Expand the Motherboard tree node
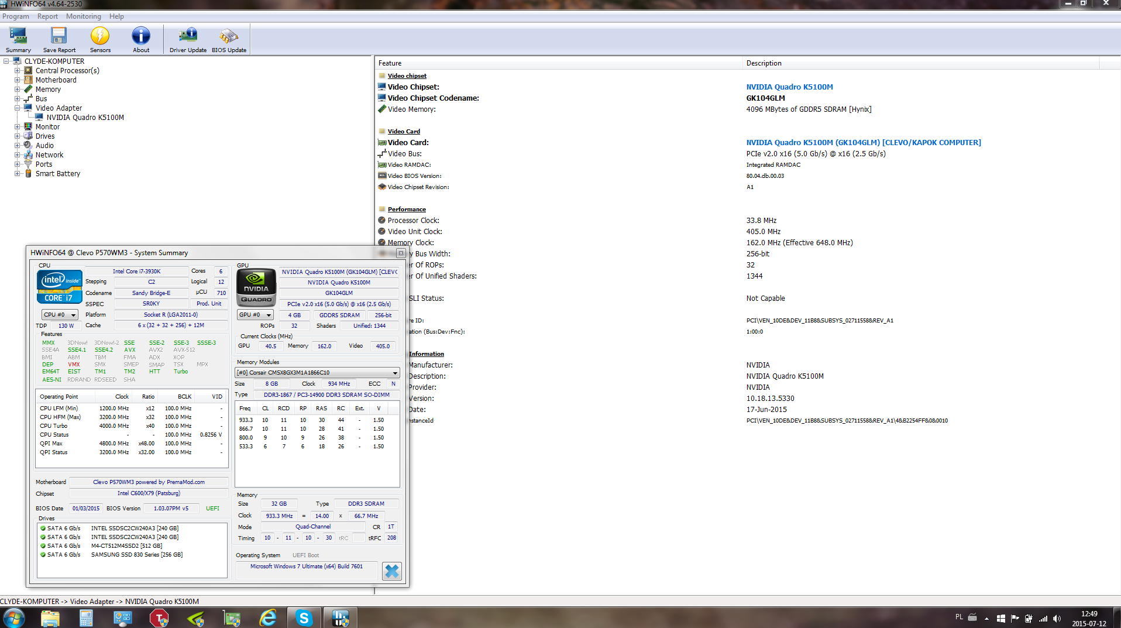 (18, 80)
